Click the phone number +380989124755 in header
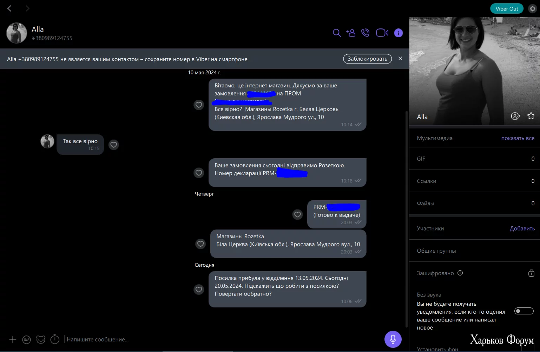 (x=52, y=38)
